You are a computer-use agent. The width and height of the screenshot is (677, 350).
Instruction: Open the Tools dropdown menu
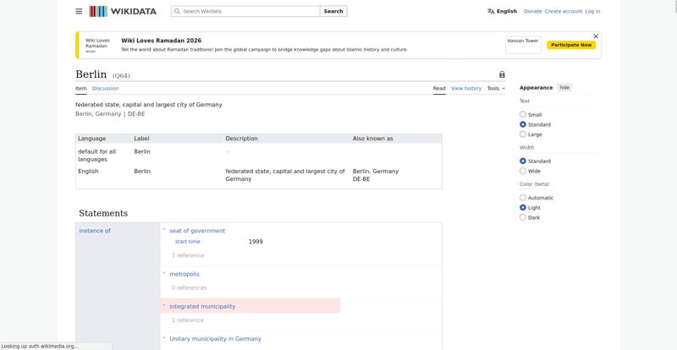coord(496,88)
